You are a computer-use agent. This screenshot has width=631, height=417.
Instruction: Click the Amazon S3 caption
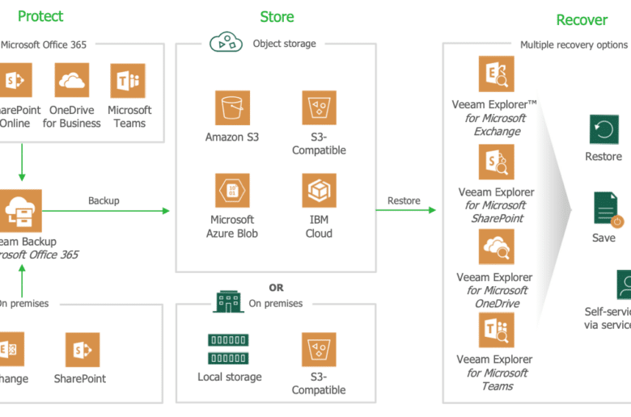tap(232, 137)
